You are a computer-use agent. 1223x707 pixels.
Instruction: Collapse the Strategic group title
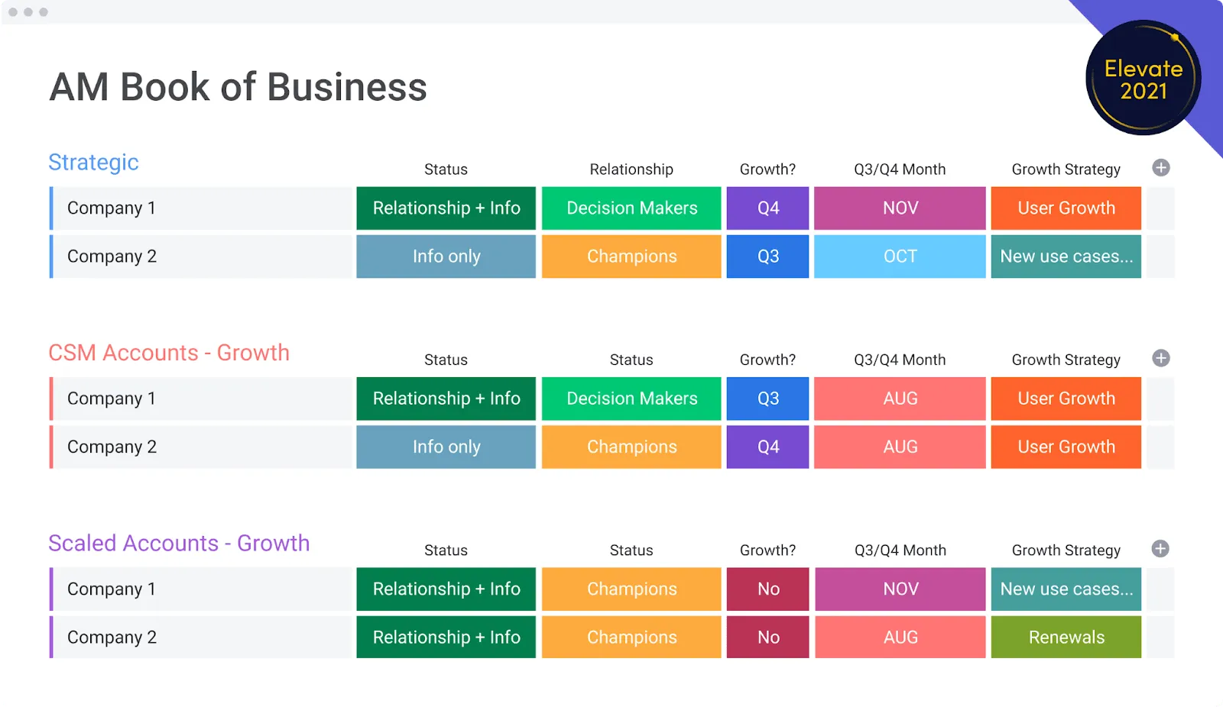point(93,162)
